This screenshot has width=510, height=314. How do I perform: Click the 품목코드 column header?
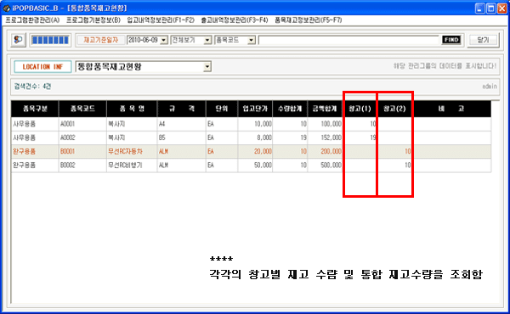[x=82, y=109]
